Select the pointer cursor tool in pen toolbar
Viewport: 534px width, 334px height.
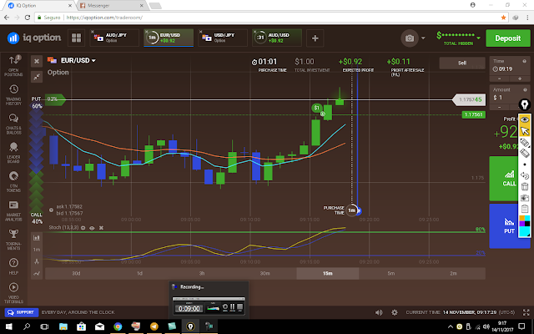(x=525, y=131)
